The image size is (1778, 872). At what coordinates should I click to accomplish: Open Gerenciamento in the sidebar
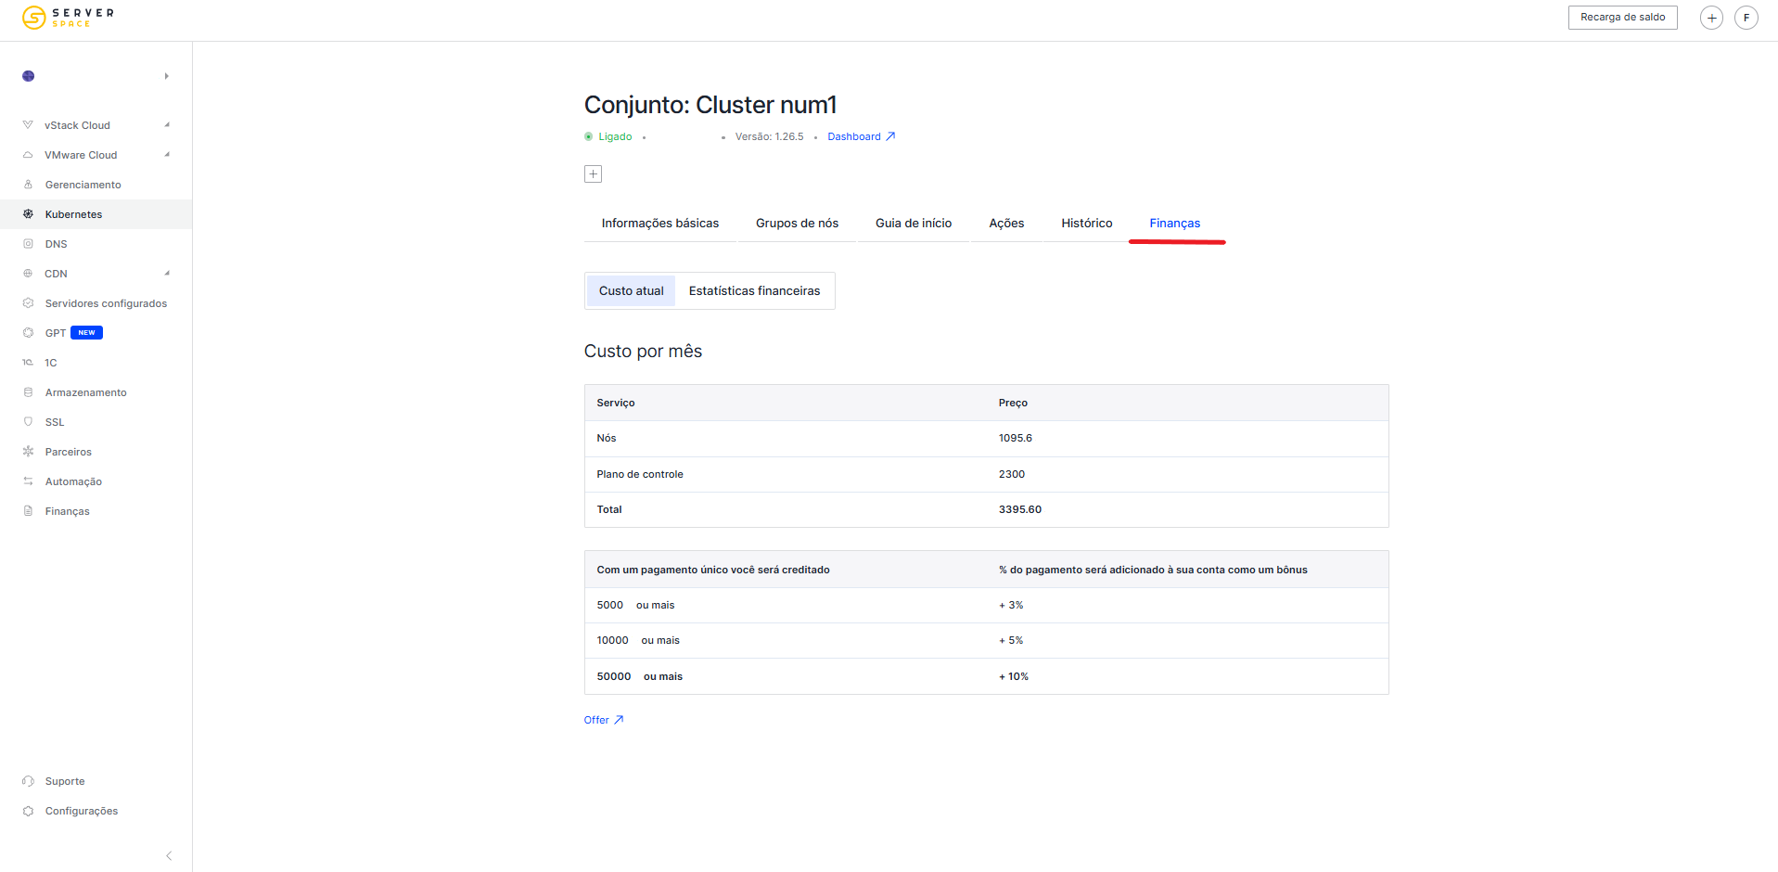pyautogui.click(x=83, y=185)
